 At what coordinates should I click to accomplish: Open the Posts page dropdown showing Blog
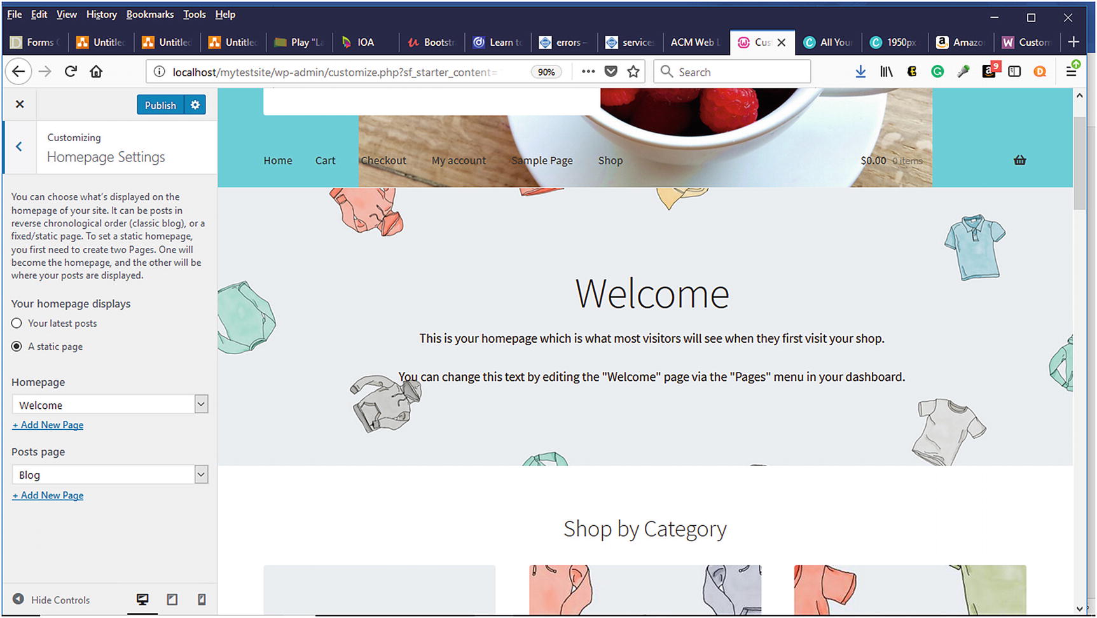tap(110, 474)
